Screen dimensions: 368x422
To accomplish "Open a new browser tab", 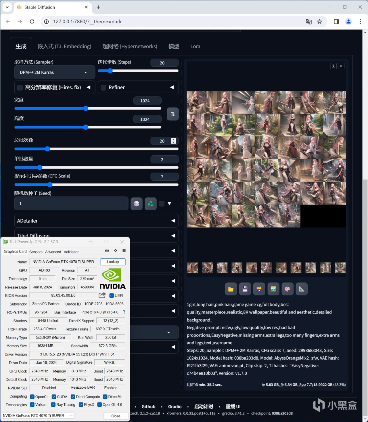I will [98, 7].
